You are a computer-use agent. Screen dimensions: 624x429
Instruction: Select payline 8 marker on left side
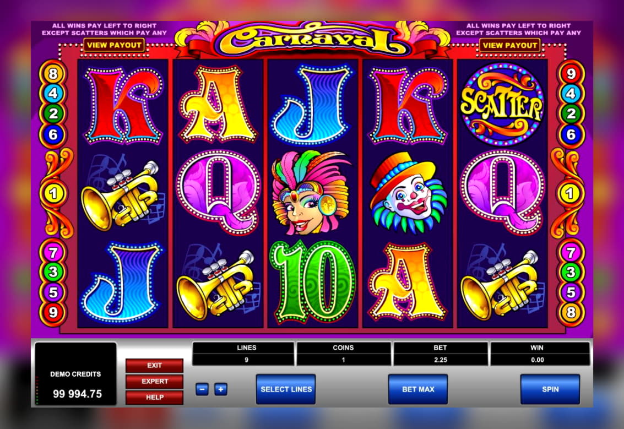(53, 74)
